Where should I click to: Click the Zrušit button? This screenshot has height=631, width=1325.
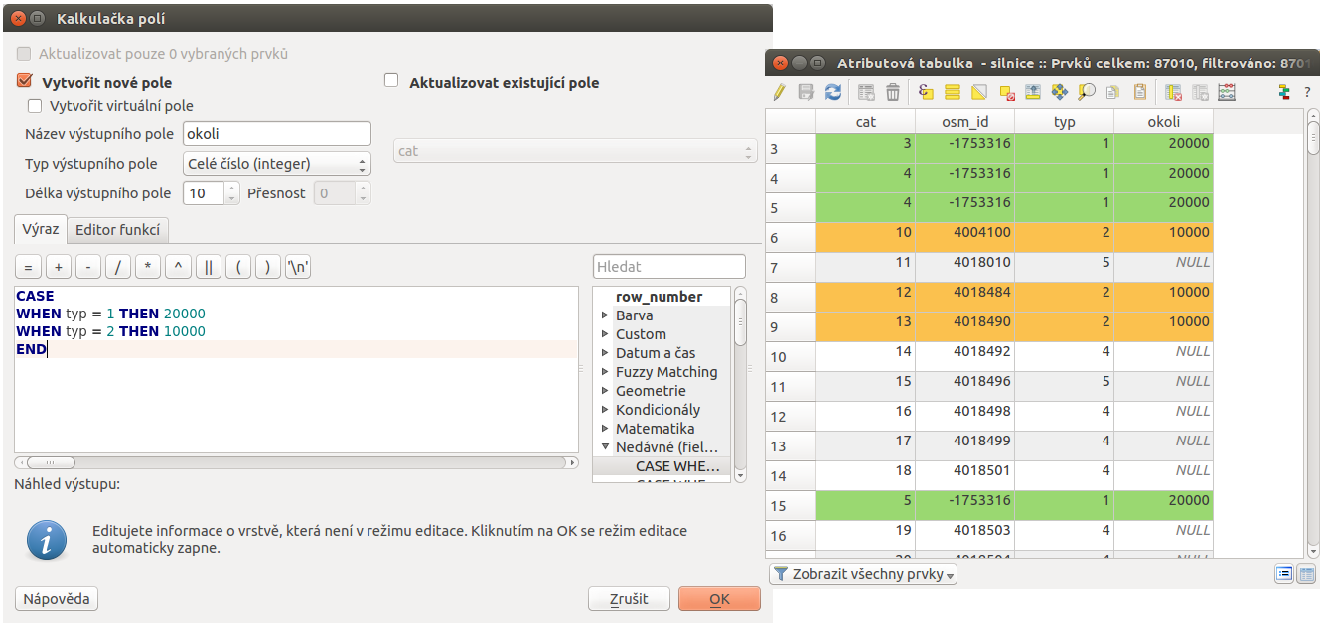tap(629, 599)
